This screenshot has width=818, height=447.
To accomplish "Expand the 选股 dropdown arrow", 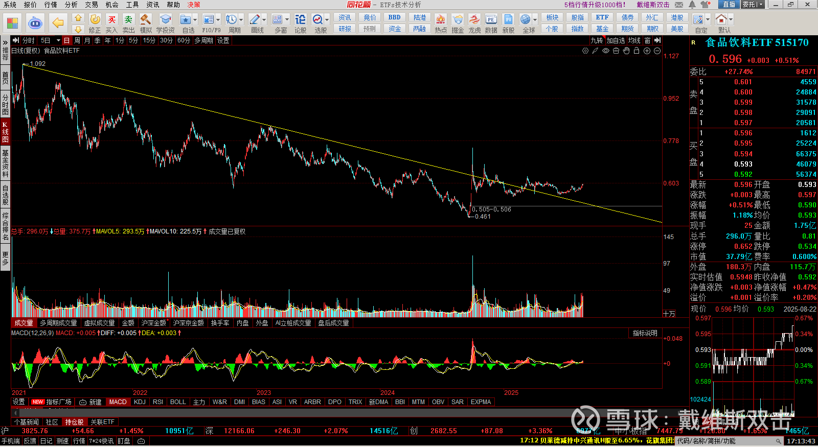I will click(x=327, y=20).
